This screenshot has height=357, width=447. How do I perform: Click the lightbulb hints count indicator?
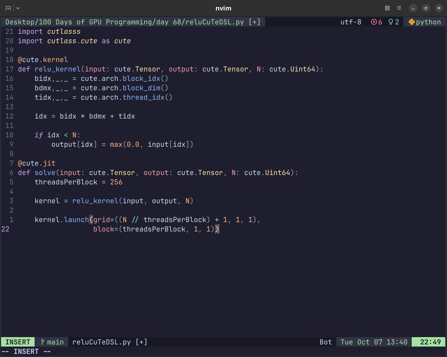click(x=394, y=22)
